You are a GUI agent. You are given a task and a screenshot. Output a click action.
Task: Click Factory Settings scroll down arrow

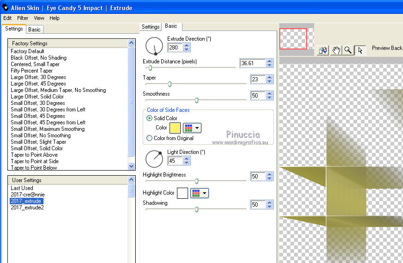(x=132, y=166)
